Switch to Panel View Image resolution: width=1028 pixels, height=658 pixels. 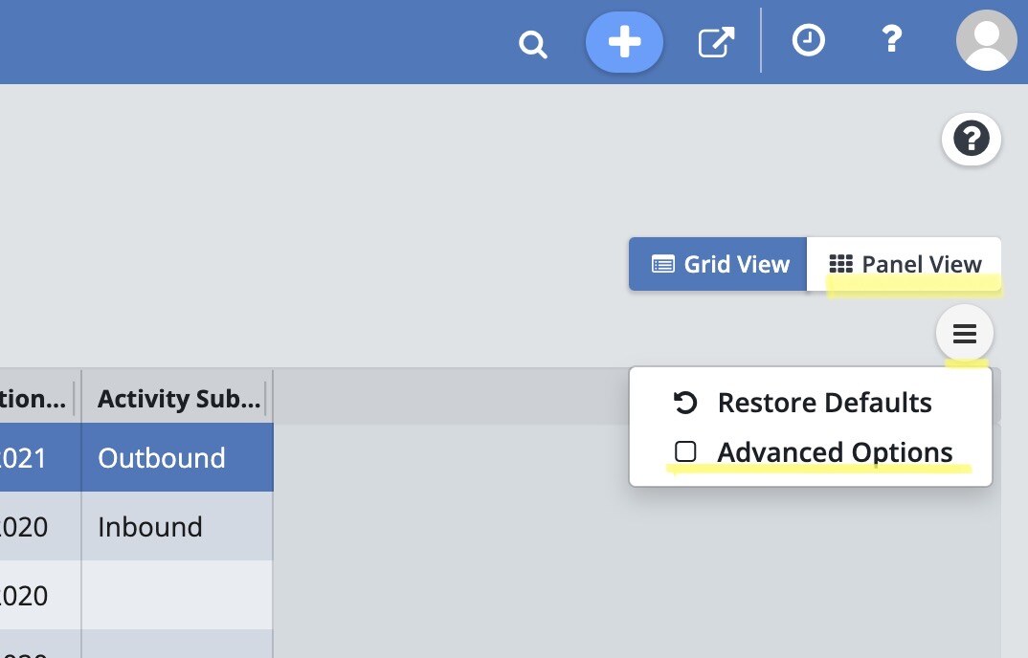click(x=905, y=264)
